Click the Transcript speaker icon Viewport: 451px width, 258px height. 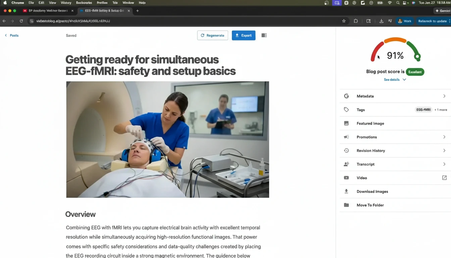(x=346, y=164)
